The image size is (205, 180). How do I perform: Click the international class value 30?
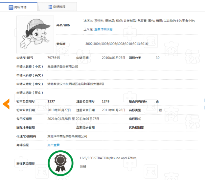pyautogui.click(x=158, y=58)
